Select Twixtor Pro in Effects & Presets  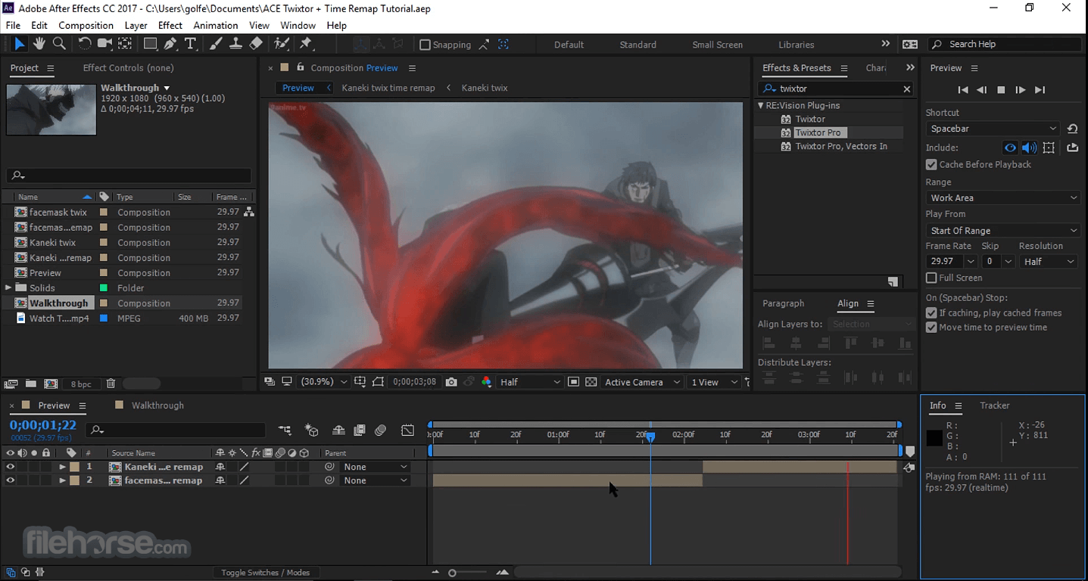tap(821, 132)
